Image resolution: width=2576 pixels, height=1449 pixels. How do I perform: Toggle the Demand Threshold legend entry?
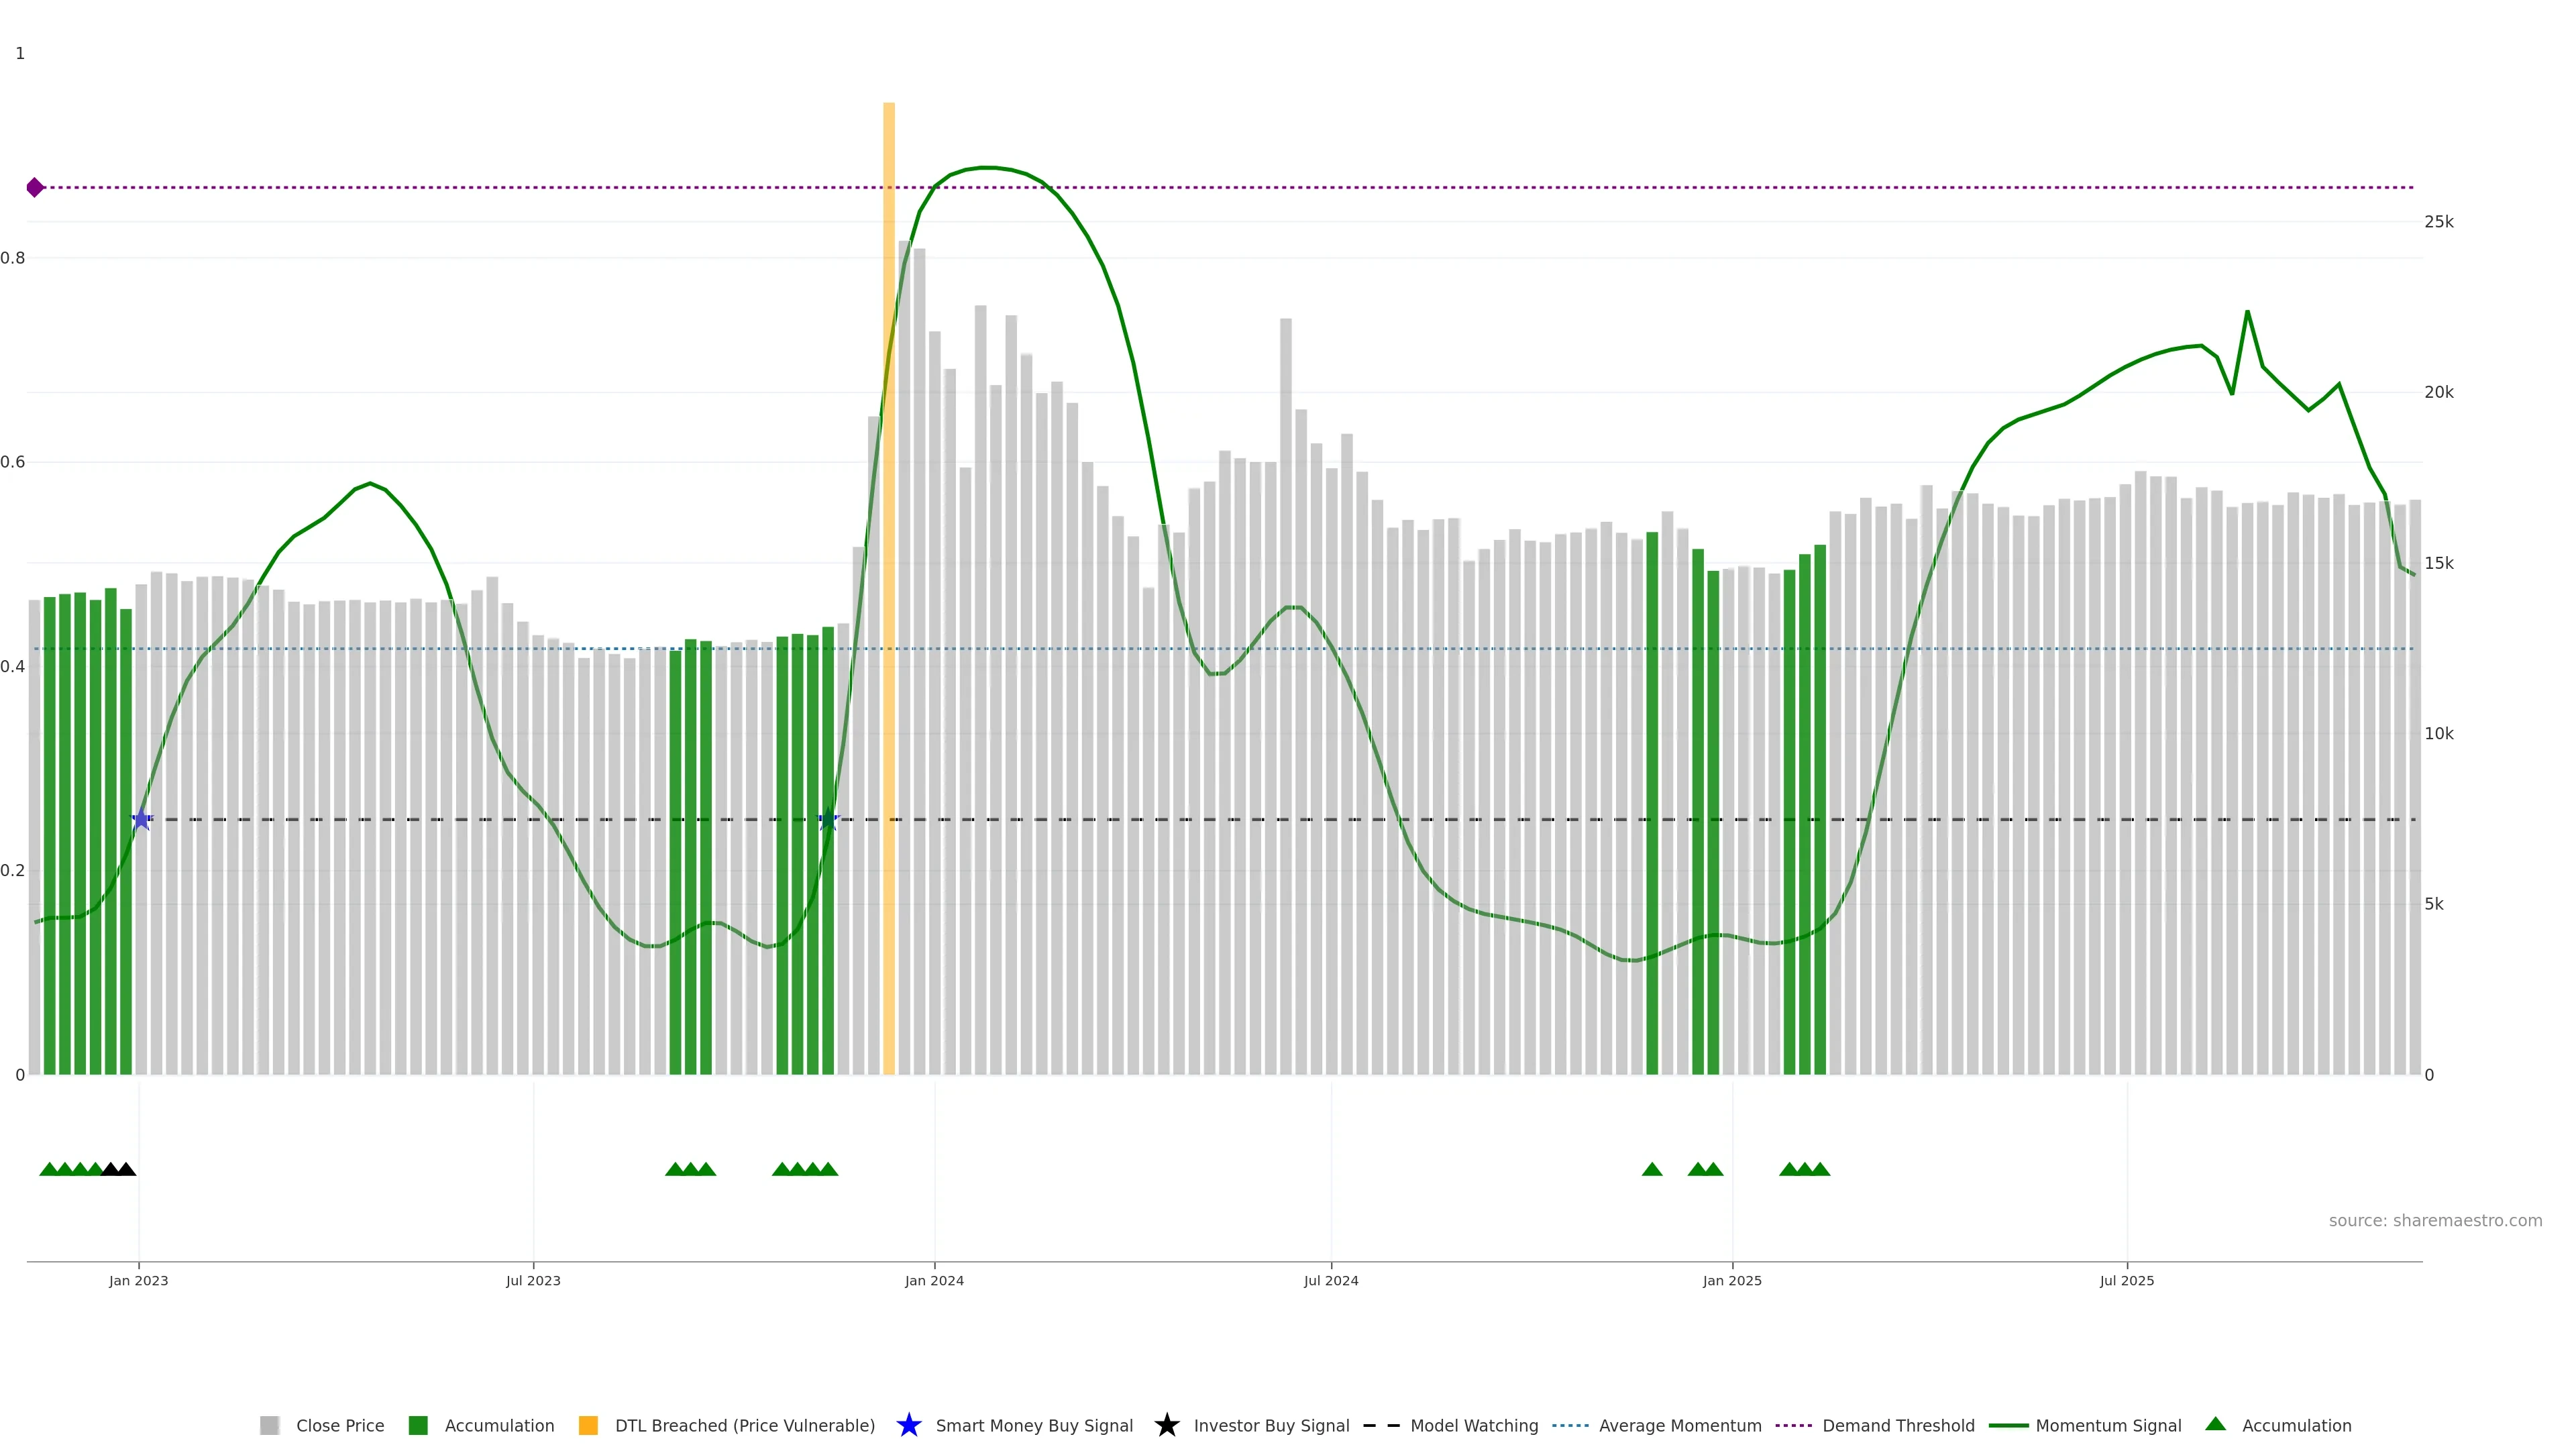point(1897,1425)
